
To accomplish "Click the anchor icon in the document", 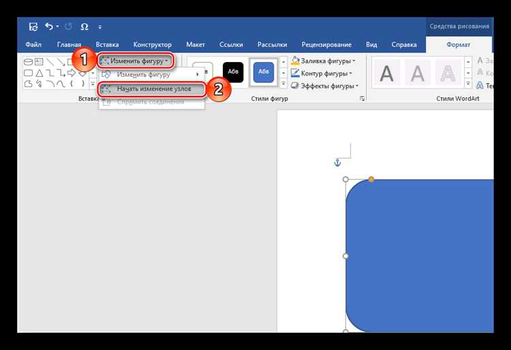I will pyautogui.click(x=337, y=163).
